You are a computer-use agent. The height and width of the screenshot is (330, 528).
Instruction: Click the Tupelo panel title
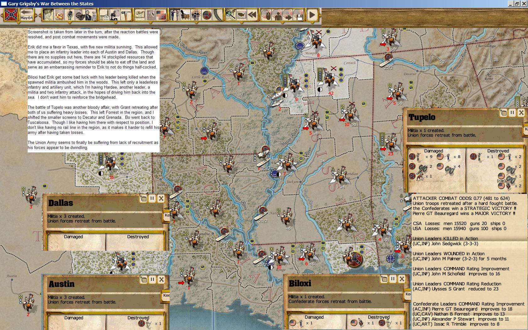tap(422, 117)
